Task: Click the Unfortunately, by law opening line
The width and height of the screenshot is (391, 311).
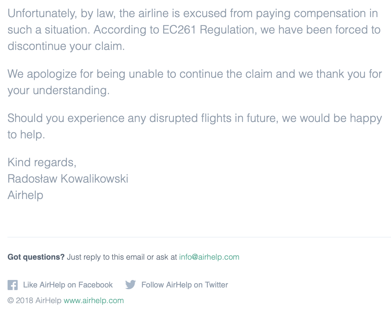Action: (192, 13)
